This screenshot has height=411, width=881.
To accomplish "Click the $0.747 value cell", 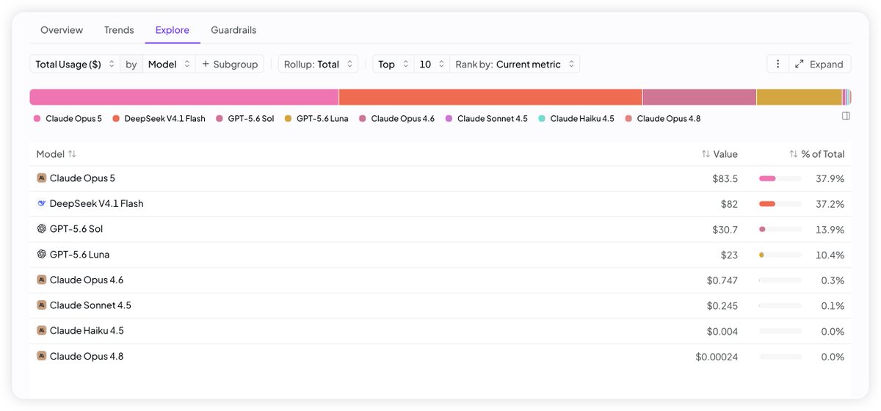I will 722,280.
